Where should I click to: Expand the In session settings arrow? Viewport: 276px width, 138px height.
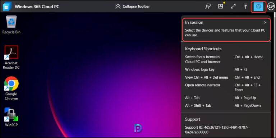tap(265, 23)
